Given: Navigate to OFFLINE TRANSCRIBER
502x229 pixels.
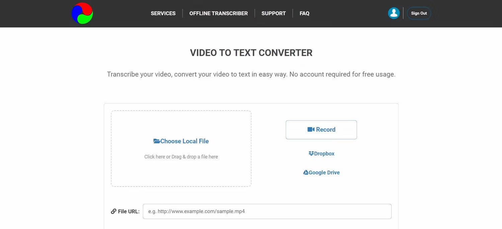Looking at the screenshot, I should 218,13.
